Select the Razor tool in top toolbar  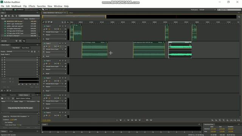point(43,9)
